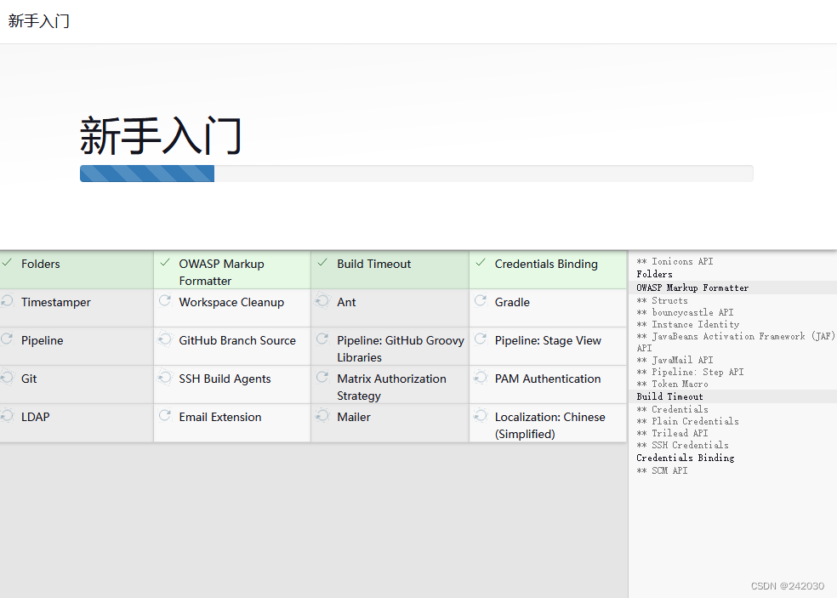This screenshot has width=837, height=598.
Task: Click '** Pipeline: Step API' log entry
Action: (690, 372)
